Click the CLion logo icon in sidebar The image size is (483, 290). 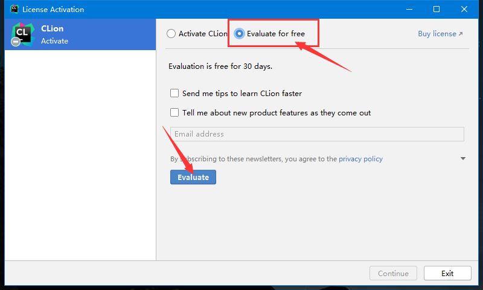pos(22,34)
